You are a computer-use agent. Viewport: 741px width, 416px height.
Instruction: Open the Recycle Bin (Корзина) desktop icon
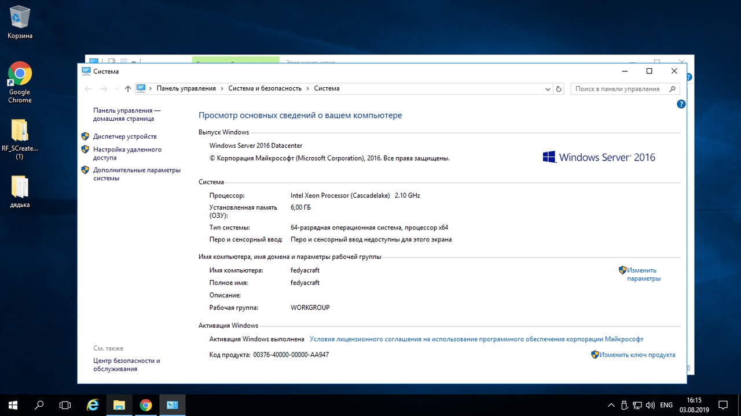[x=20, y=22]
